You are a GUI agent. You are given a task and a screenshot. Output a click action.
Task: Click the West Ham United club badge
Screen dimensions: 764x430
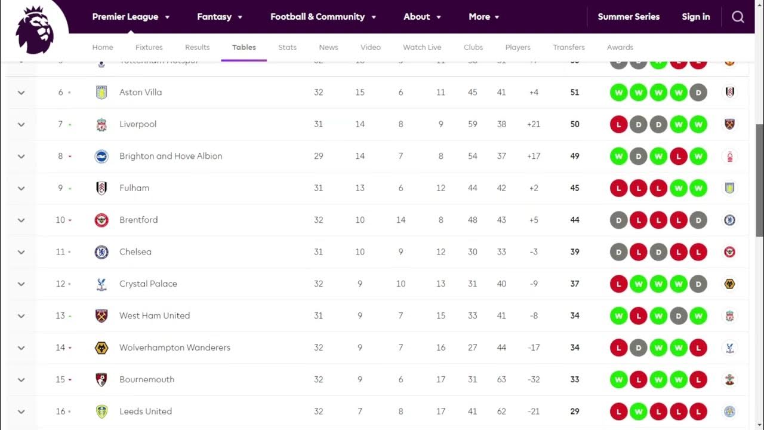(101, 315)
